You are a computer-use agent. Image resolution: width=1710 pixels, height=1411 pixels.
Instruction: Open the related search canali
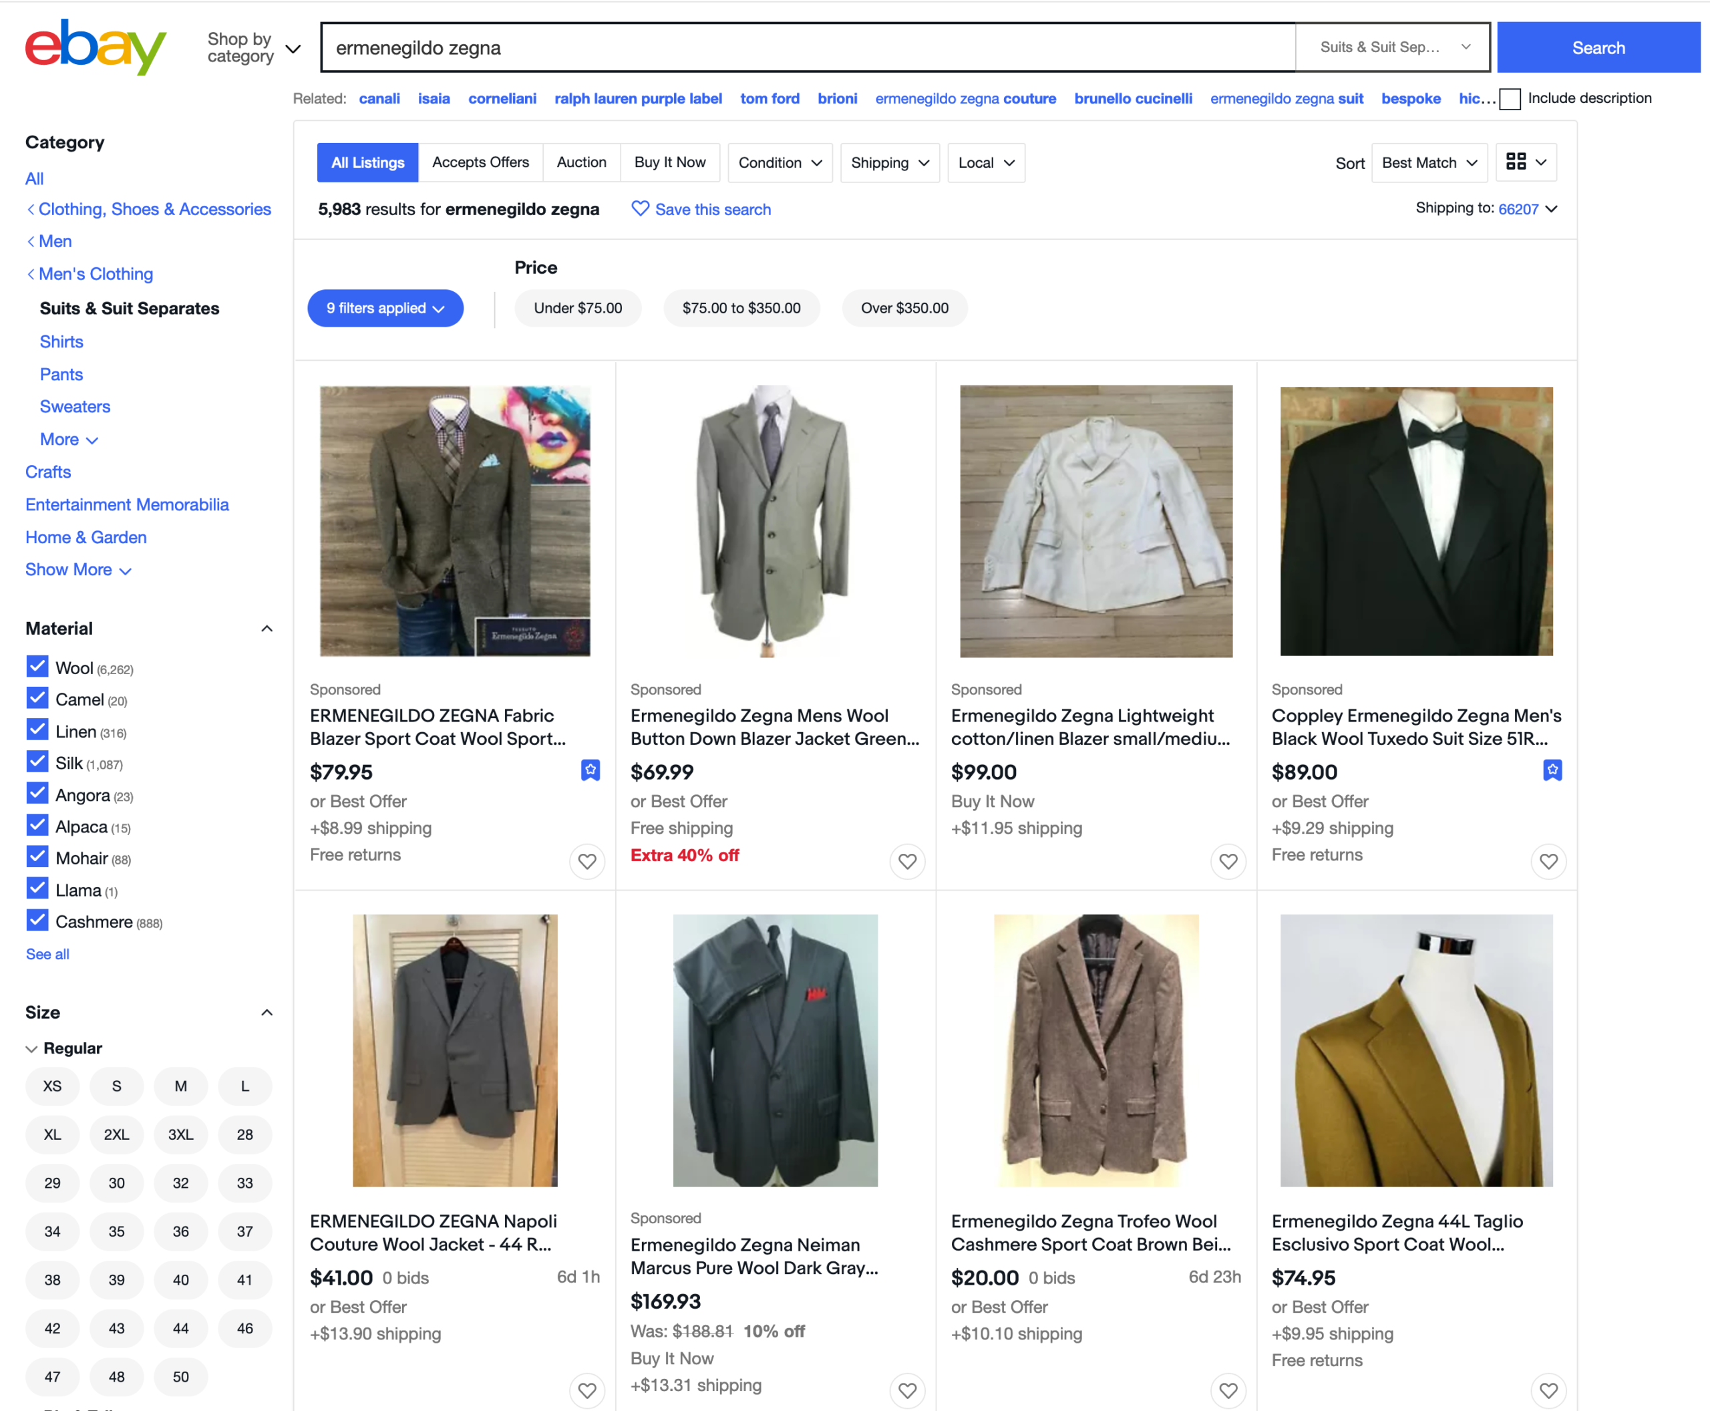(379, 98)
